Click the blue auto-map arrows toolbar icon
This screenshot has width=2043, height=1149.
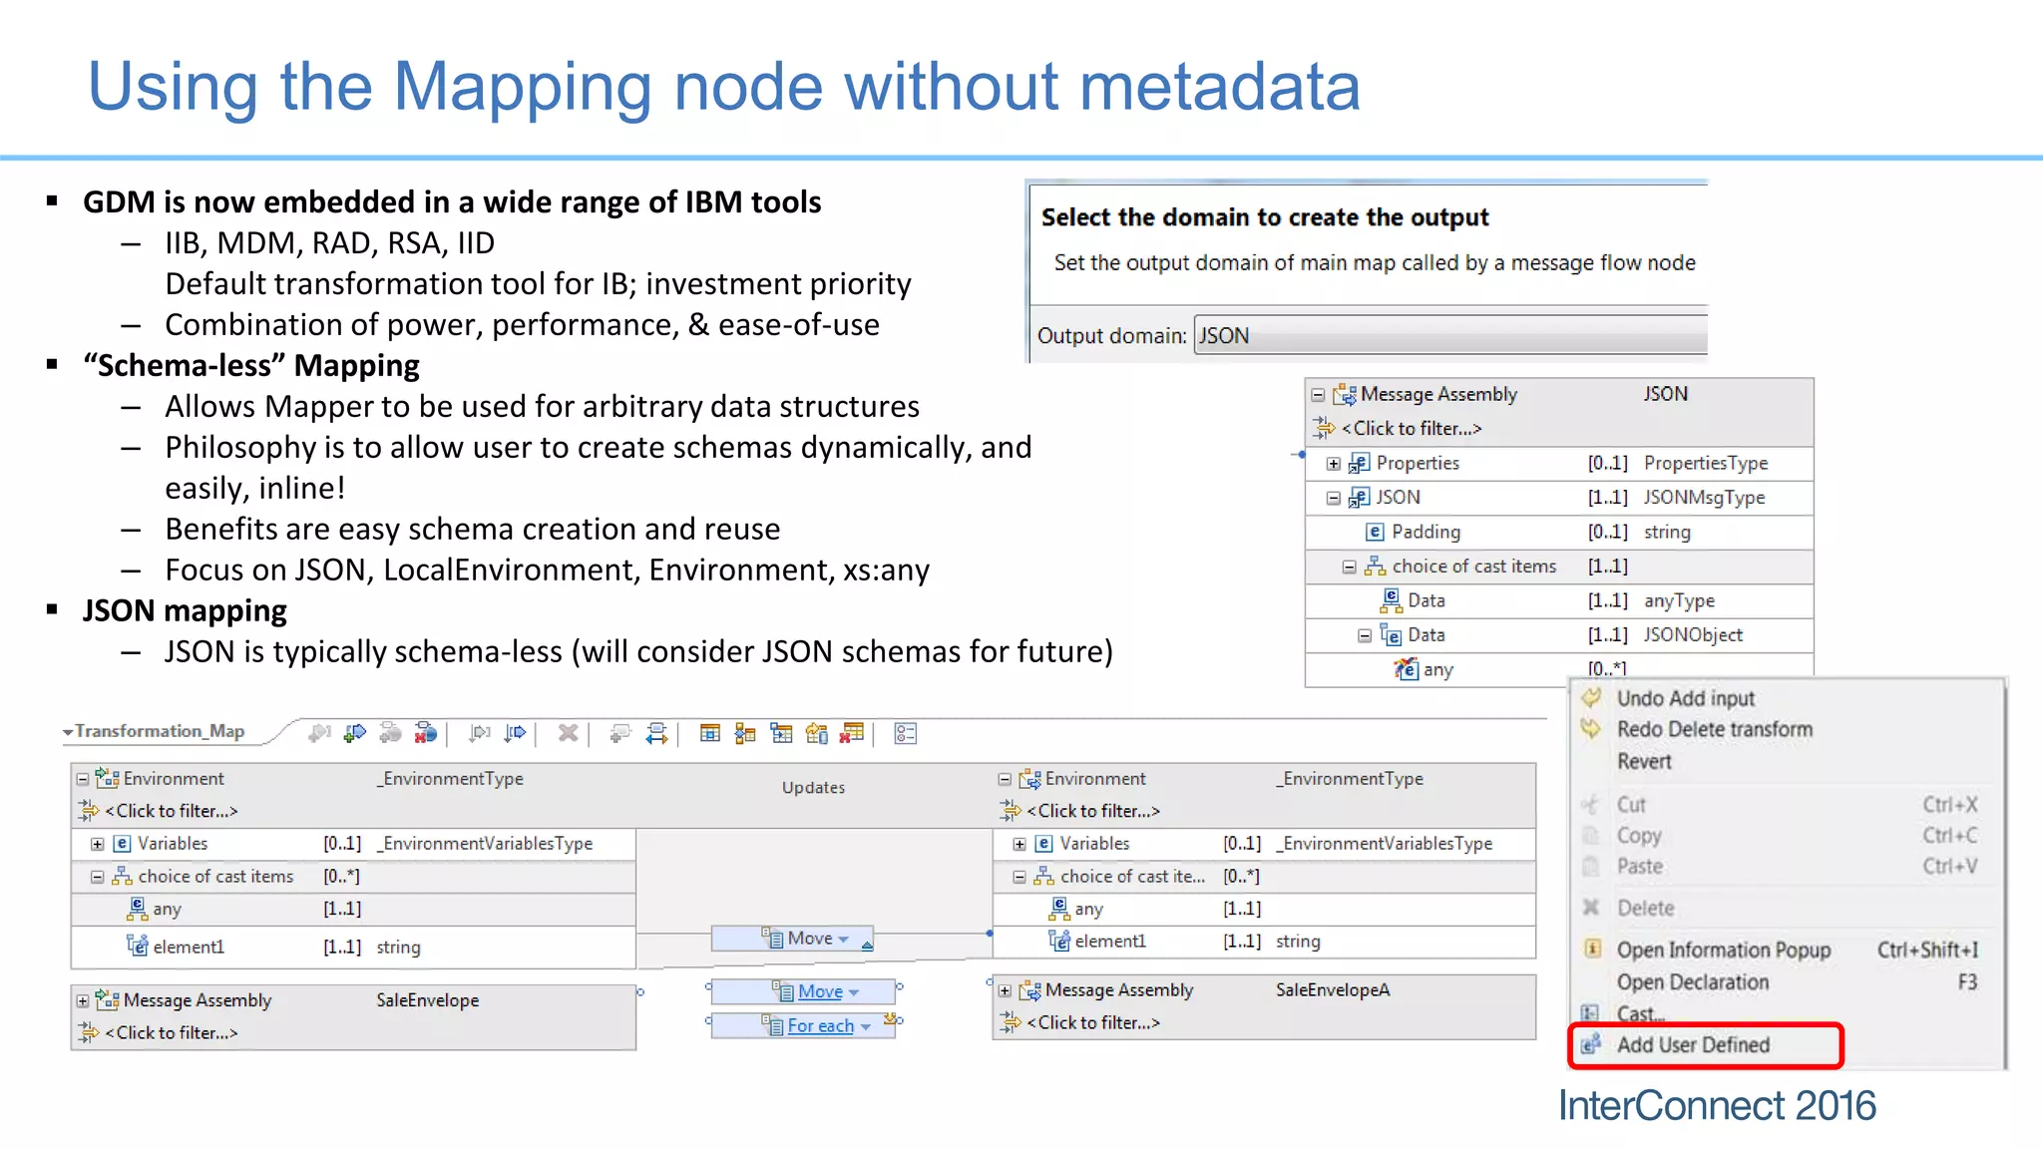tap(656, 733)
